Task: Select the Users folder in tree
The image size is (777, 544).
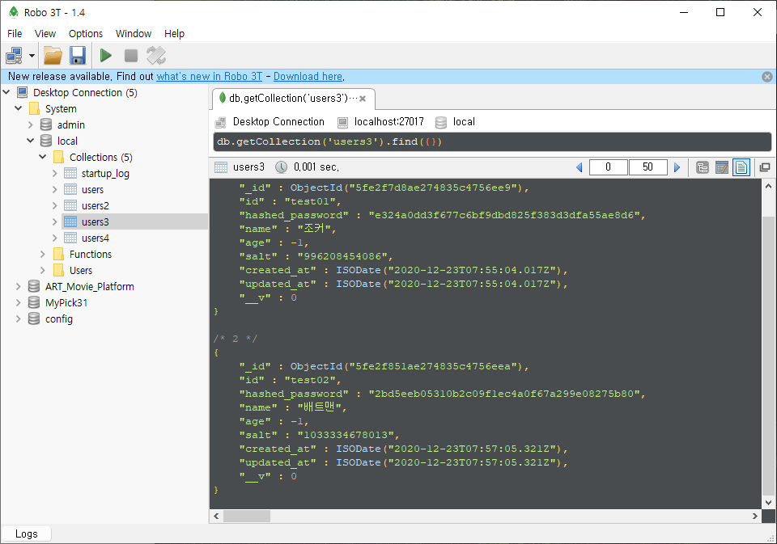Action: click(81, 270)
